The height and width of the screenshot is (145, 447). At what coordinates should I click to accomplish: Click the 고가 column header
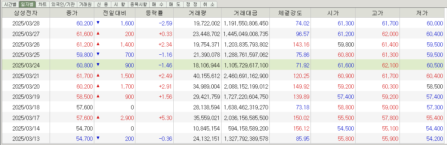377,13
